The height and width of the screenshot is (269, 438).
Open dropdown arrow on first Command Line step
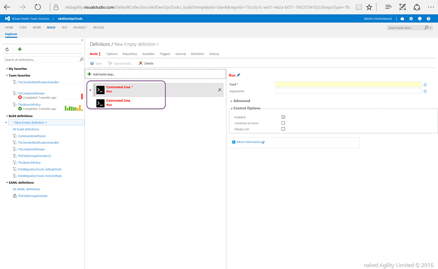click(x=90, y=90)
